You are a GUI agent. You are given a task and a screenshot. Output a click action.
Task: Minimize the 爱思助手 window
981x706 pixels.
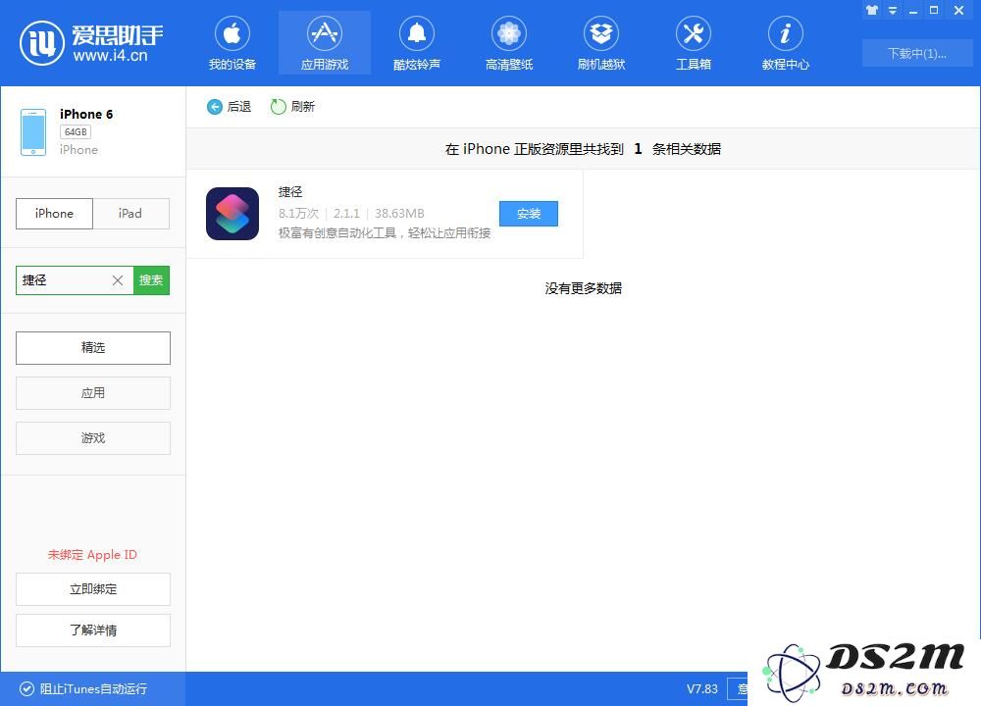click(913, 11)
